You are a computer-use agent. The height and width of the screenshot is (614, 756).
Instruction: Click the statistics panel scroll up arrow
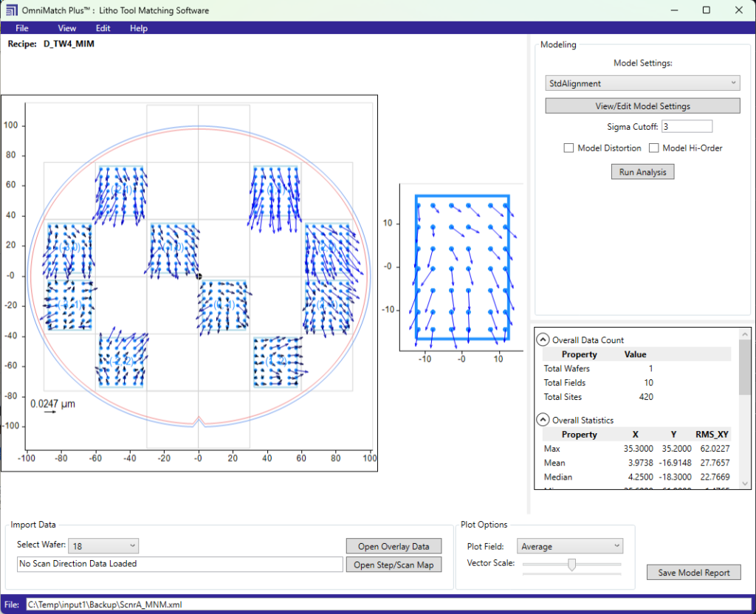[x=745, y=334]
